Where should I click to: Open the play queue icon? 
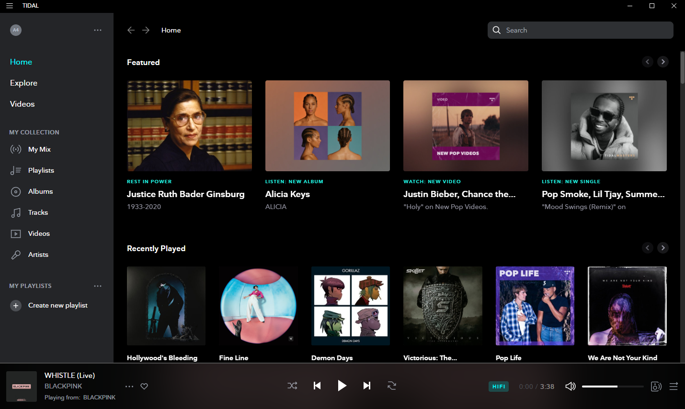pos(674,387)
